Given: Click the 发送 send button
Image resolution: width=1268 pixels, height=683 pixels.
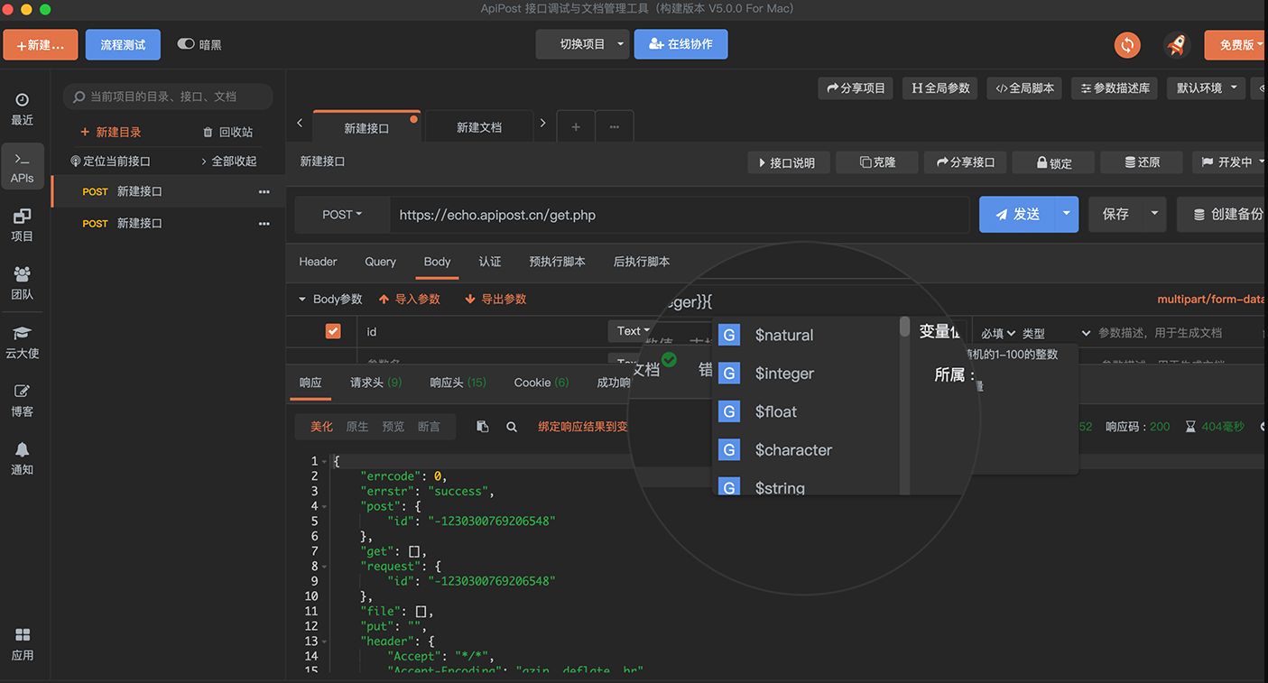Looking at the screenshot, I should (x=1017, y=214).
